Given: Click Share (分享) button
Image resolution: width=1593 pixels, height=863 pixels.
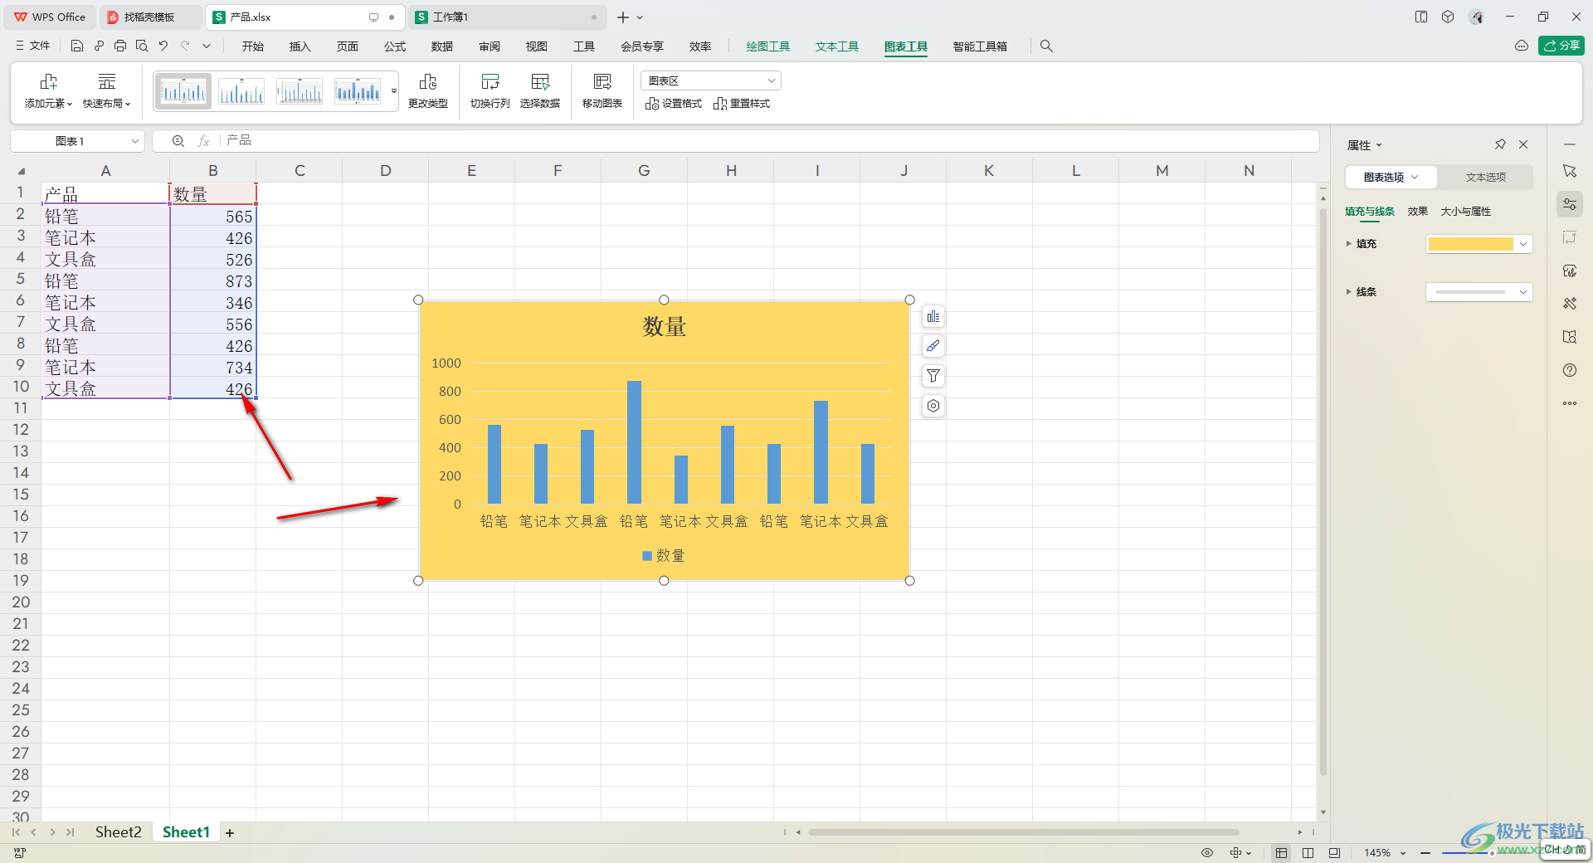Looking at the screenshot, I should click(x=1561, y=46).
